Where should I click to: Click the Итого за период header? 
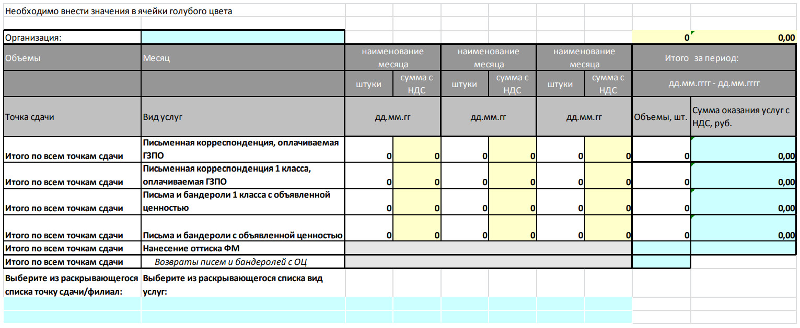click(x=714, y=58)
